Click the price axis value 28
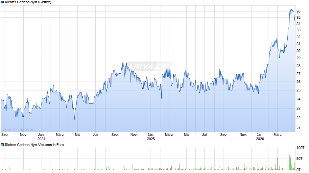 [298, 66]
